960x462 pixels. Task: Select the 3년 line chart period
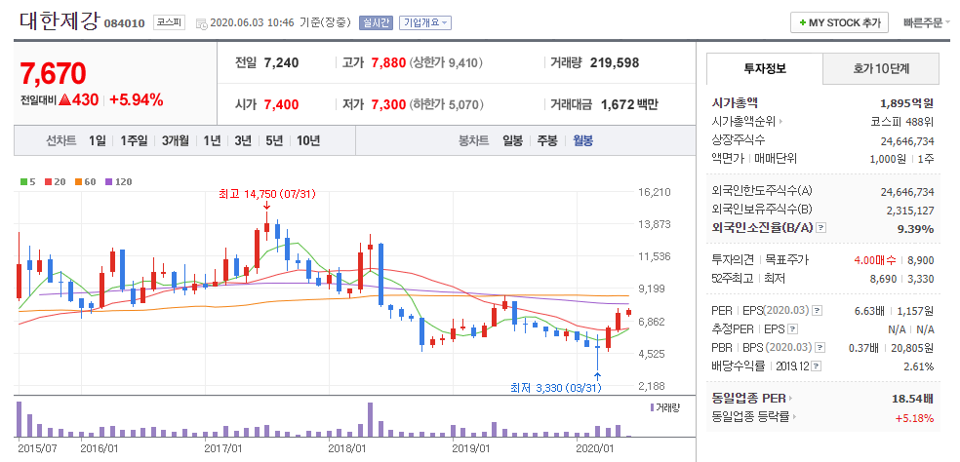[243, 140]
